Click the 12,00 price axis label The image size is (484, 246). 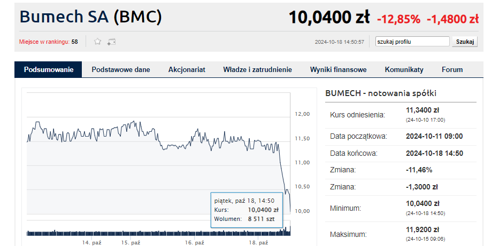click(x=302, y=114)
